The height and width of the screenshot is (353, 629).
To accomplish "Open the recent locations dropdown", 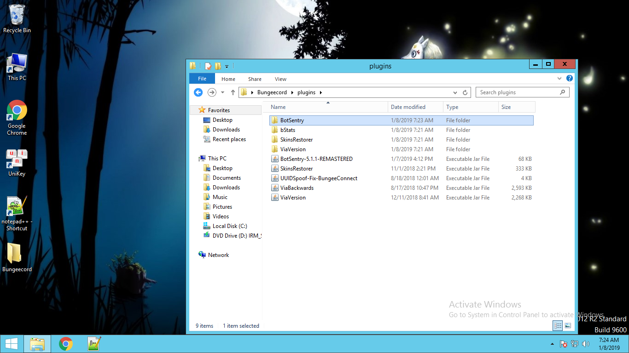I will (222, 92).
